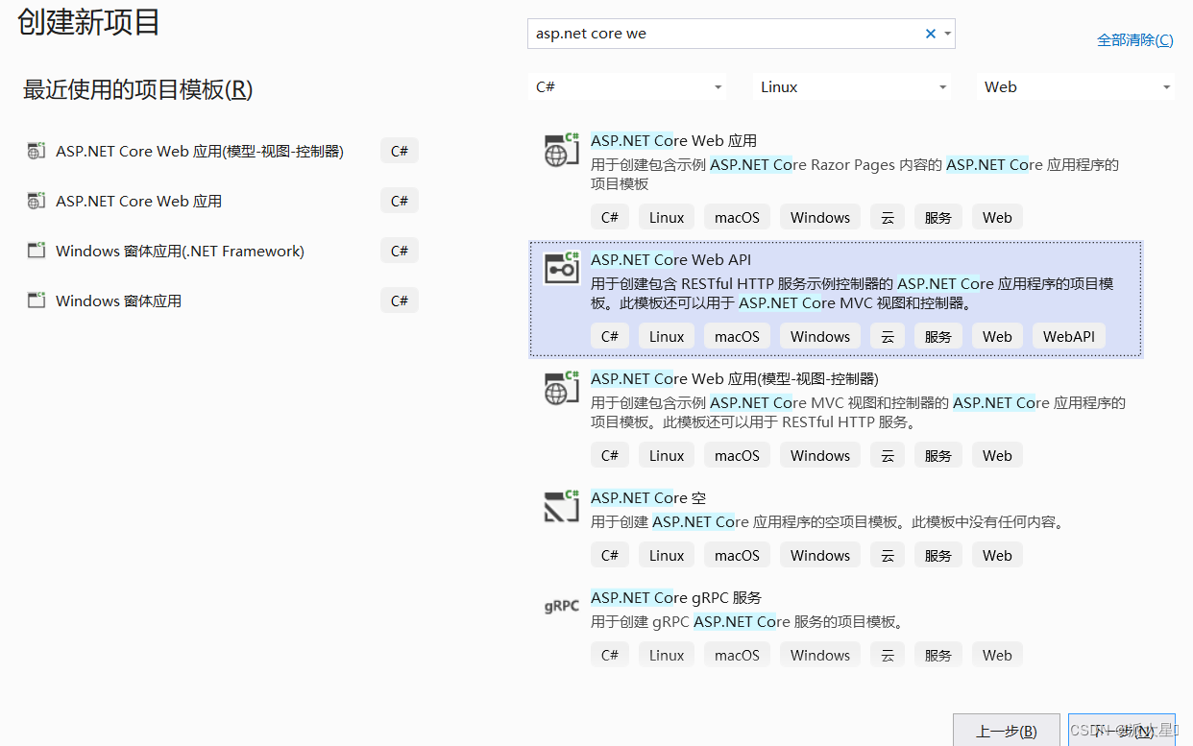1193x746 pixels.
Task: Open the Linux platform dropdown
Action: (x=851, y=86)
